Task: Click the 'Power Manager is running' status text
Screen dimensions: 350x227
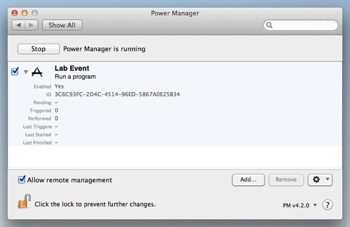Action: [x=104, y=49]
